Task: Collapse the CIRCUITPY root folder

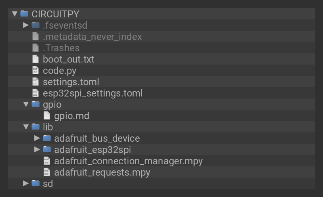Action: [x=15, y=14]
